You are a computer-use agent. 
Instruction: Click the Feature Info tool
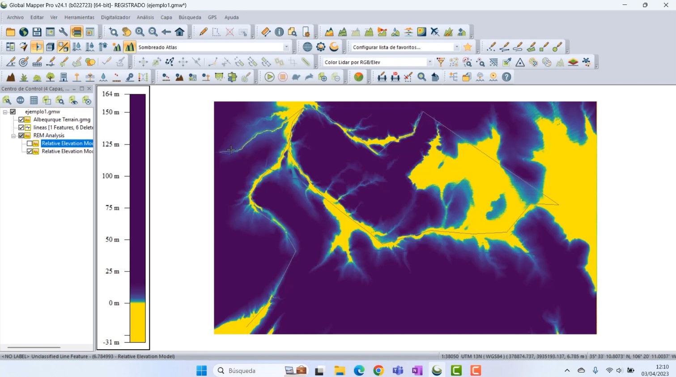point(279,32)
